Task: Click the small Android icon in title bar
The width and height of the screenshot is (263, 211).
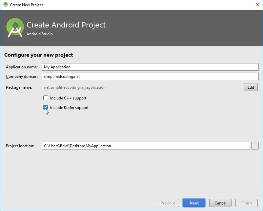Action: click(x=6, y=5)
